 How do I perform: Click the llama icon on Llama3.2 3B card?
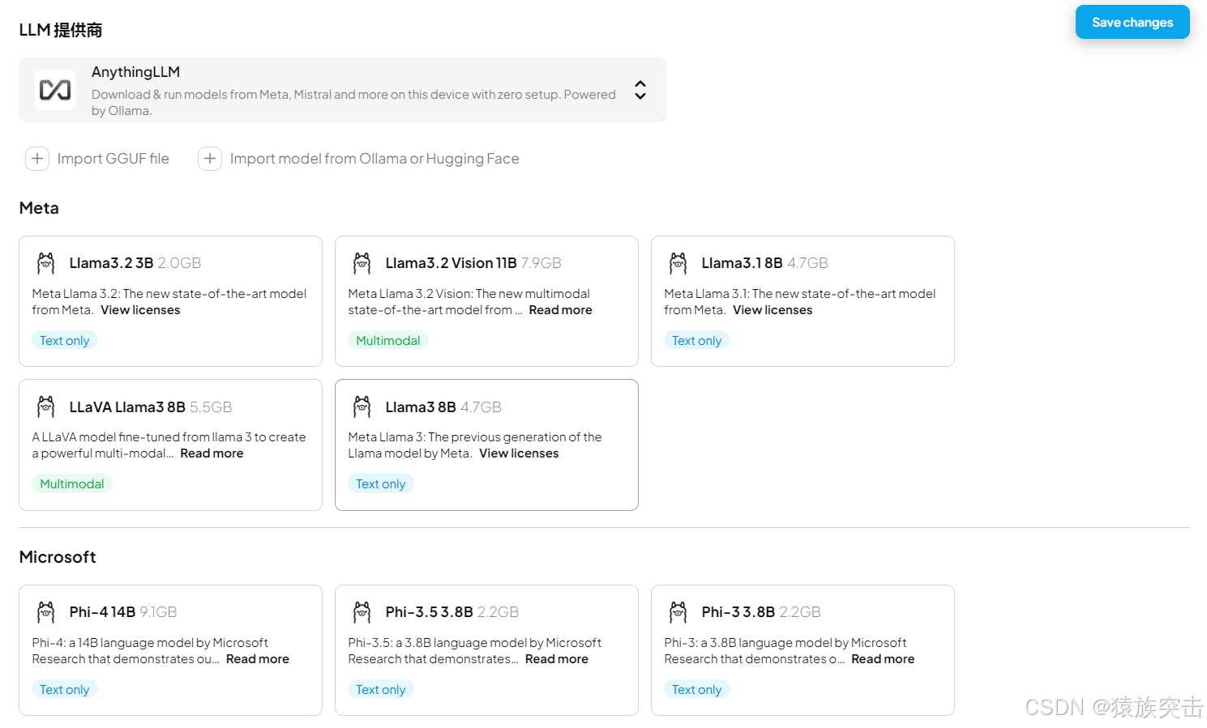[x=46, y=263]
